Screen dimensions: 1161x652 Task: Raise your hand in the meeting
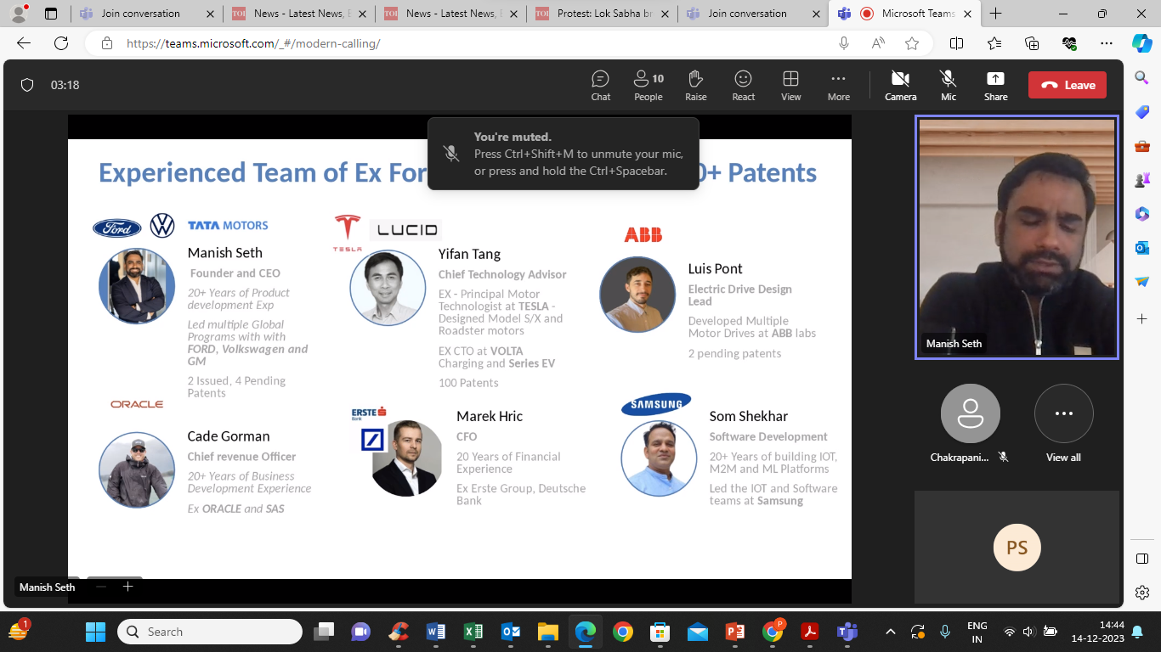pyautogui.click(x=695, y=85)
